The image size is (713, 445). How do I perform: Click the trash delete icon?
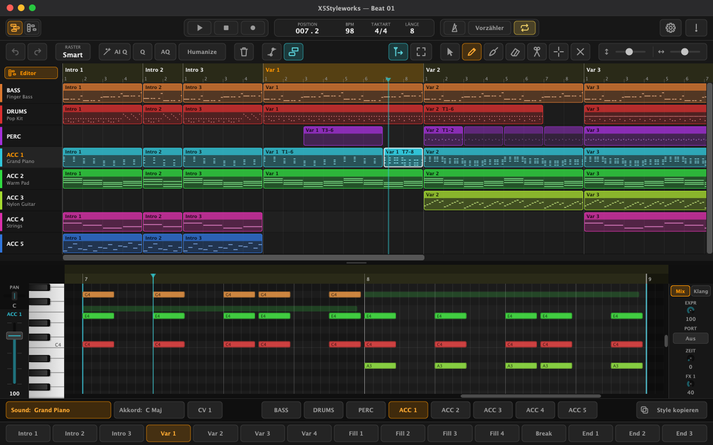tap(244, 52)
